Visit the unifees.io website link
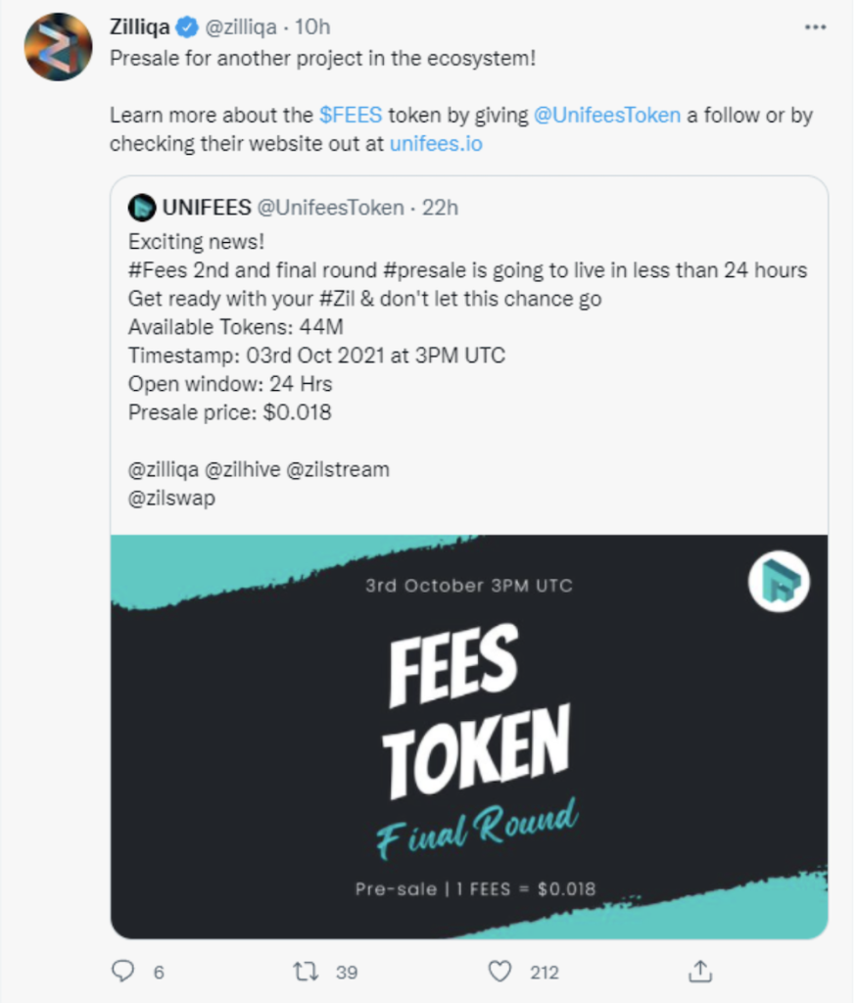 (436, 144)
